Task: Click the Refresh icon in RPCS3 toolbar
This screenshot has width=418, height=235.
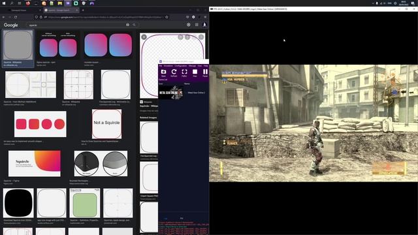Action: [x=174, y=72]
